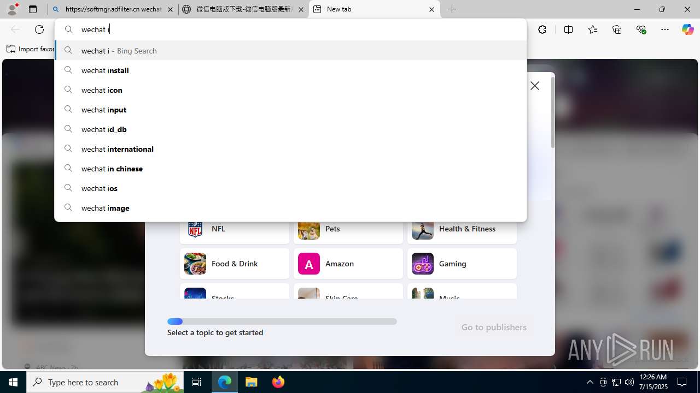Image resolution: width=700 pixels, height=393 pixels.
Task: Switch to softmgr.adfilter.cn tab
Action: [113, 9]
